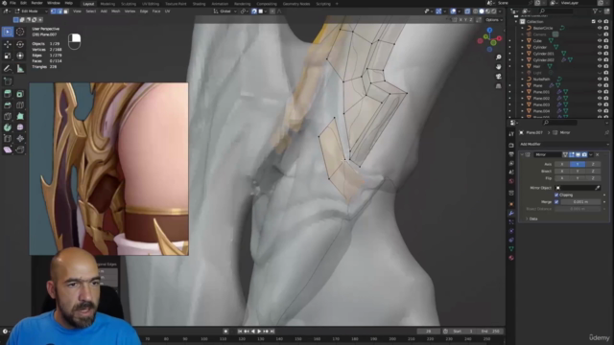Open the viewport Options dropdown
614x345 pixels.
[x=494, y=19]
